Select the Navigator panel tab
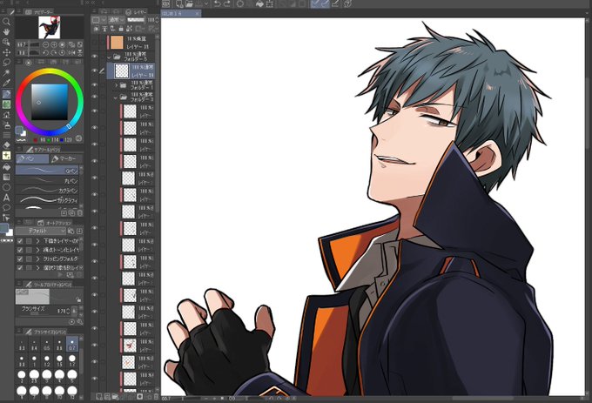Image resolution: width=592 pixels, height=403 pixels. click(40, 12)
